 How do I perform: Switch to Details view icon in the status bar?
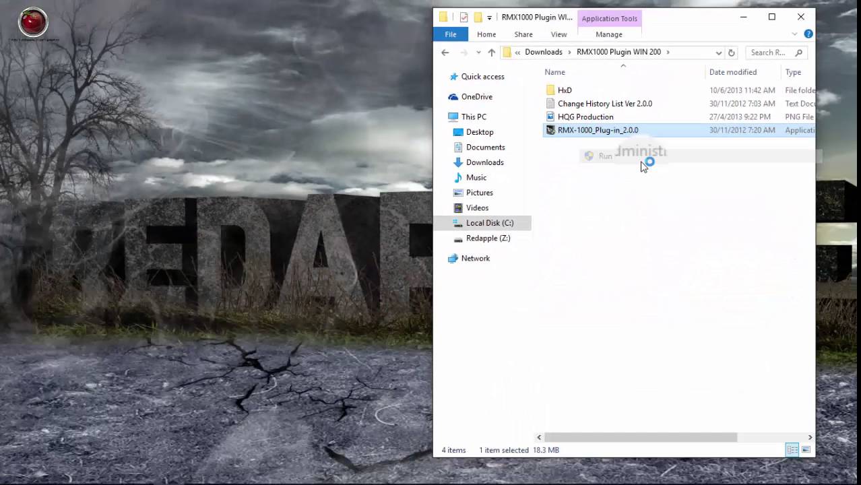(792, 450)
